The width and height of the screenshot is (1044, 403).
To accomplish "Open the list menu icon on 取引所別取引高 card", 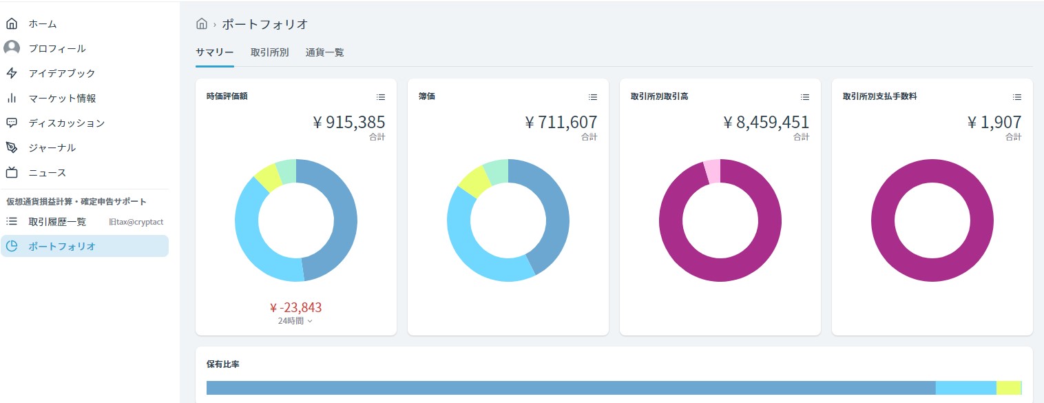I will coord(805,97).
